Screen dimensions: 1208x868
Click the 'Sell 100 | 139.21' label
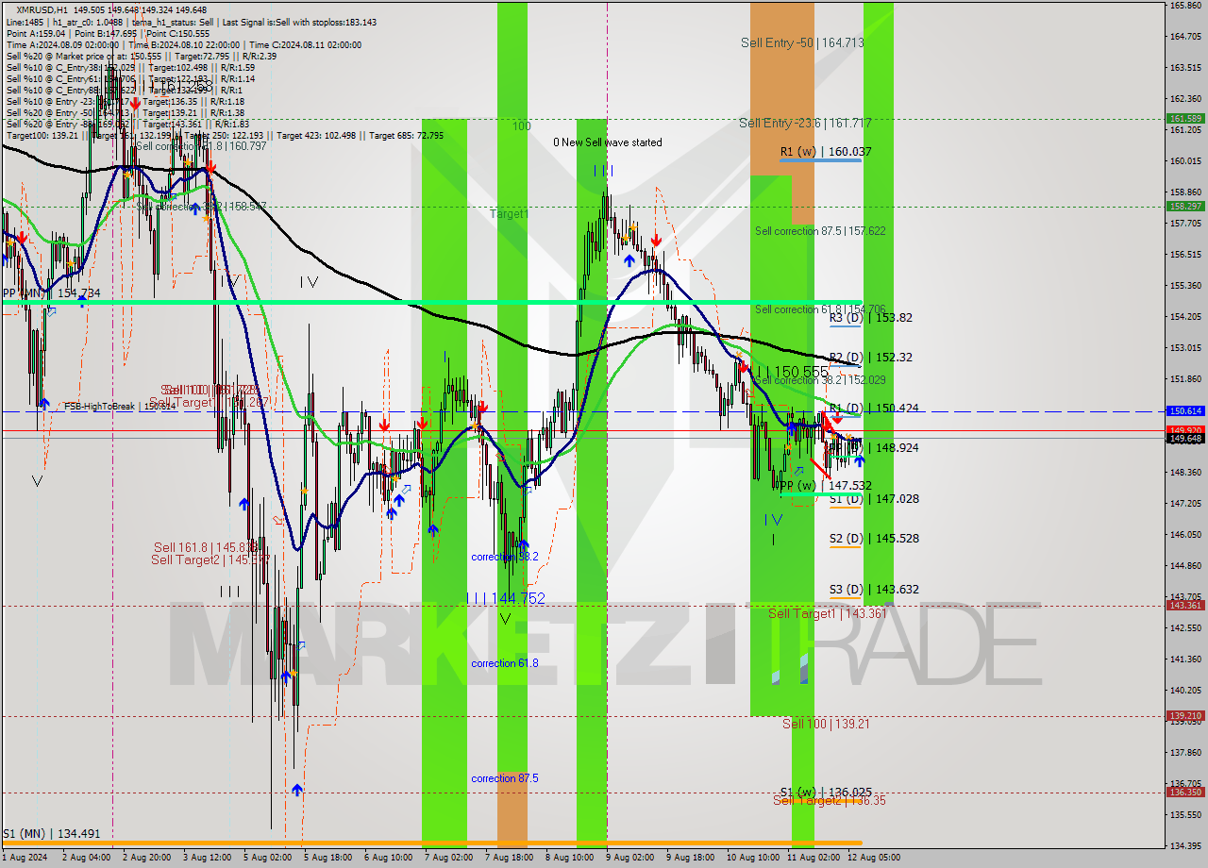pos(826,724)
